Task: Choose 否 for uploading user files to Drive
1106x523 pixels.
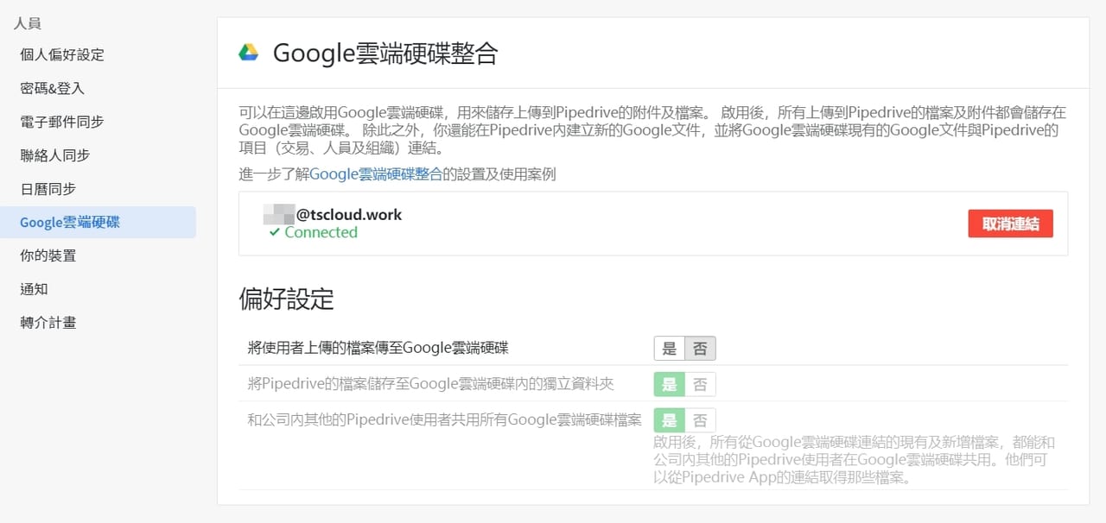Action: 700,349
